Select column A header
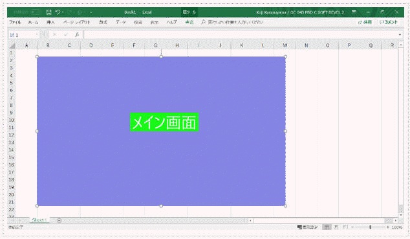Image resolution: width=410 pixels, height=239 pixels. pyautogui.click(x=27, y=45)
